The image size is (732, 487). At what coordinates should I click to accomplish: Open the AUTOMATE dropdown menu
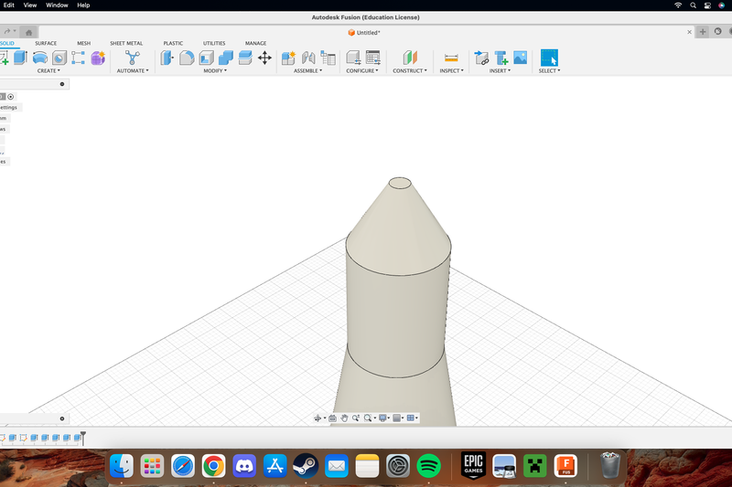point(133,71)
